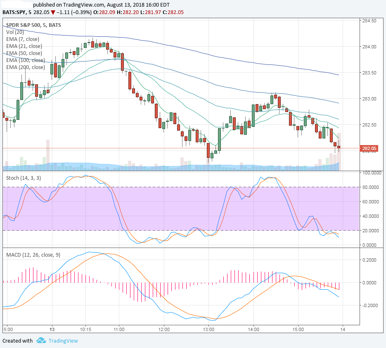The width and height of the screenshot is (386, 348).
Task: Select the EMA (7, close) legend label
Action: [23, 39]
